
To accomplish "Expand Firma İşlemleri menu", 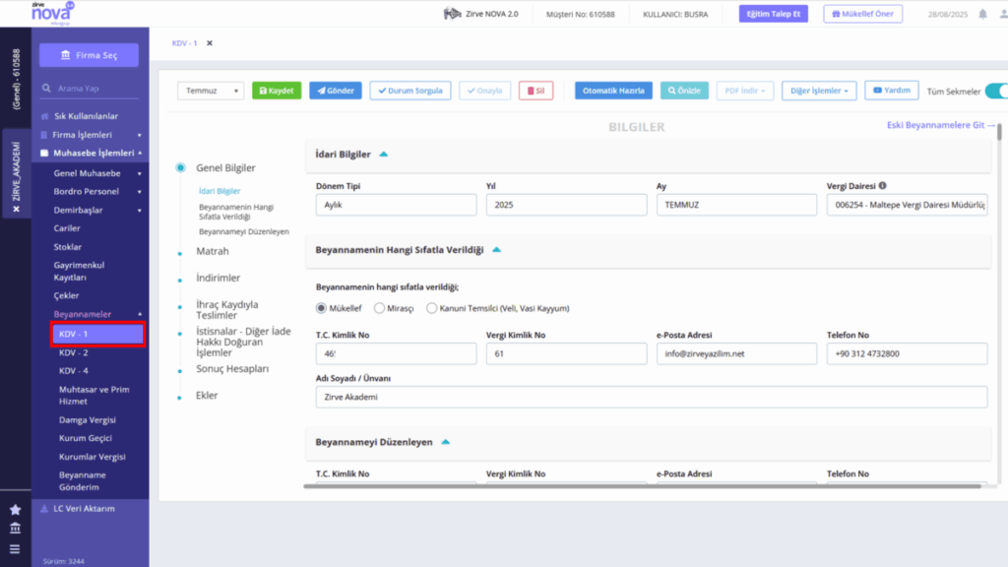I will (90, 135).
